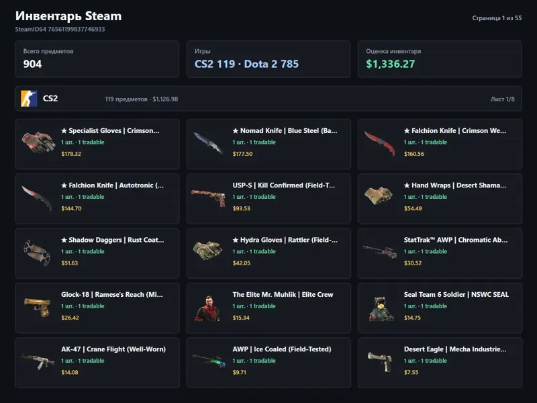Click The Elite Mr. Muhlik agent portrait
Image resolution: width=537 pixels, height=403 pixels.
208,308
